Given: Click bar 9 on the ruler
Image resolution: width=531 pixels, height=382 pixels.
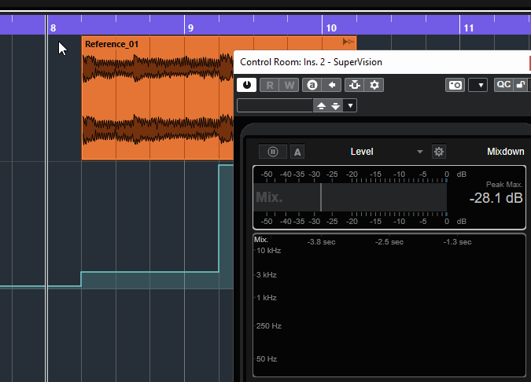Looking at the screenshot, I should [190, 28].
